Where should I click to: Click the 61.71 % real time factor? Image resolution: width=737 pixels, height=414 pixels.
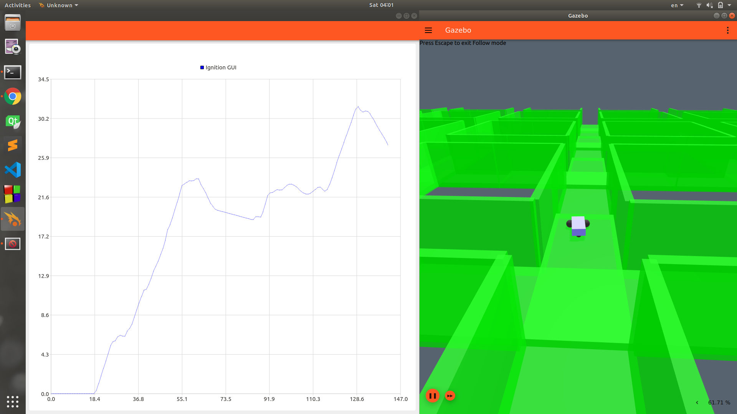(x=719, y=402)
